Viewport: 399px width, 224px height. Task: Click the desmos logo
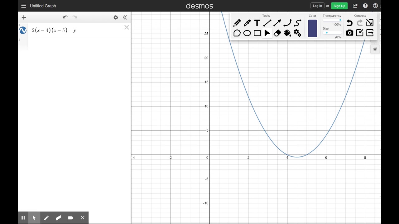(x=199, y=6)
